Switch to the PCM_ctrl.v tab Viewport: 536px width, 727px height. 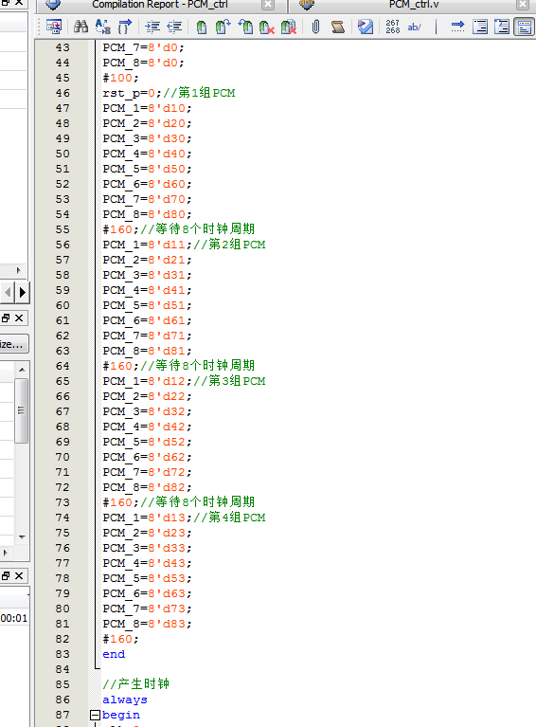414,5
